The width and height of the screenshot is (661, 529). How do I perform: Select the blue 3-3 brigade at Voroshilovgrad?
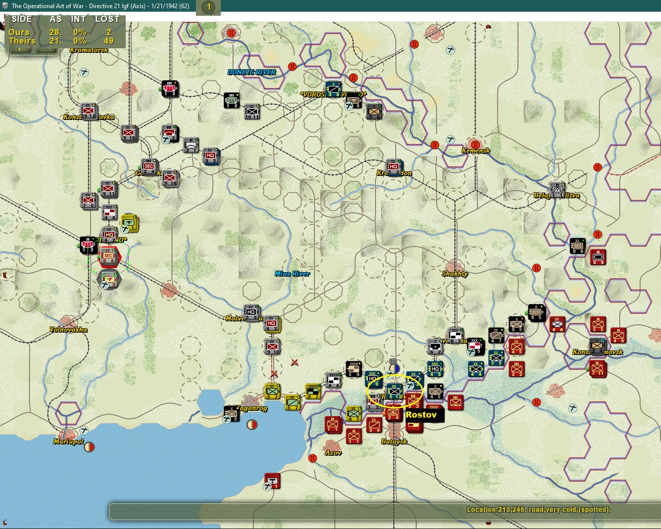point(334,89)
